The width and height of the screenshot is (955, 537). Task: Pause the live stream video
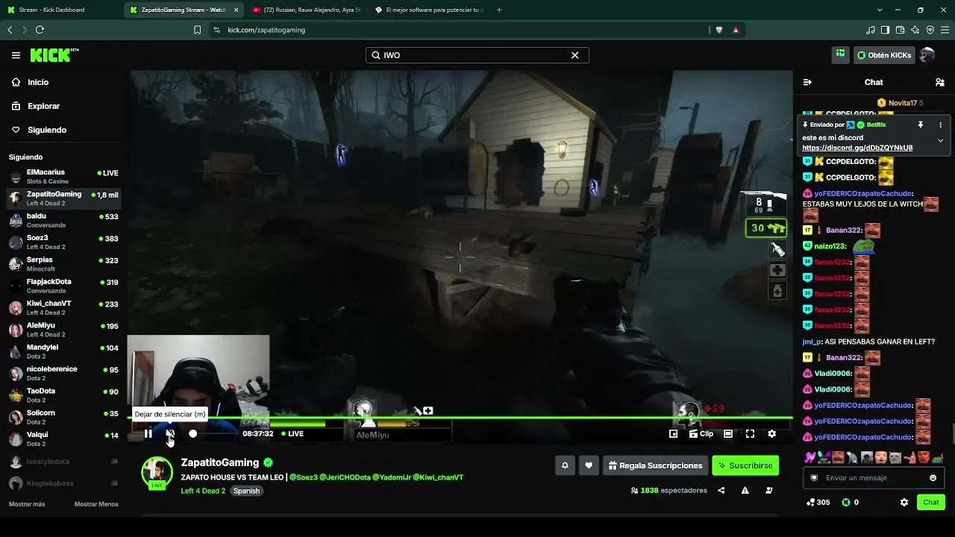point(148,433)
